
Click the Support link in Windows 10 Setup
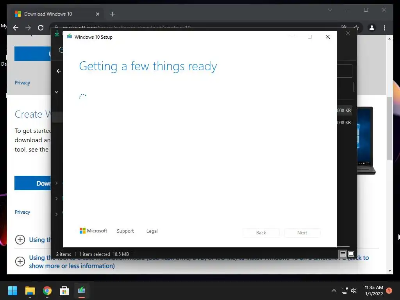point(125,231)
